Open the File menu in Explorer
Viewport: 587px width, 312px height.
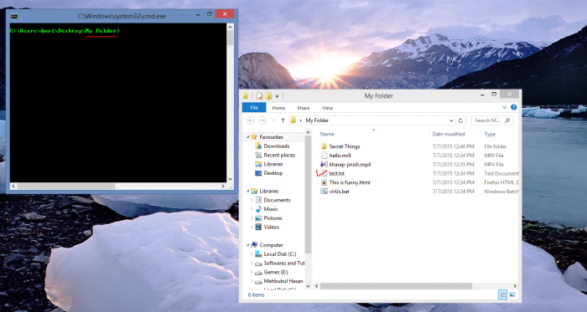click(x=254, y=107)
